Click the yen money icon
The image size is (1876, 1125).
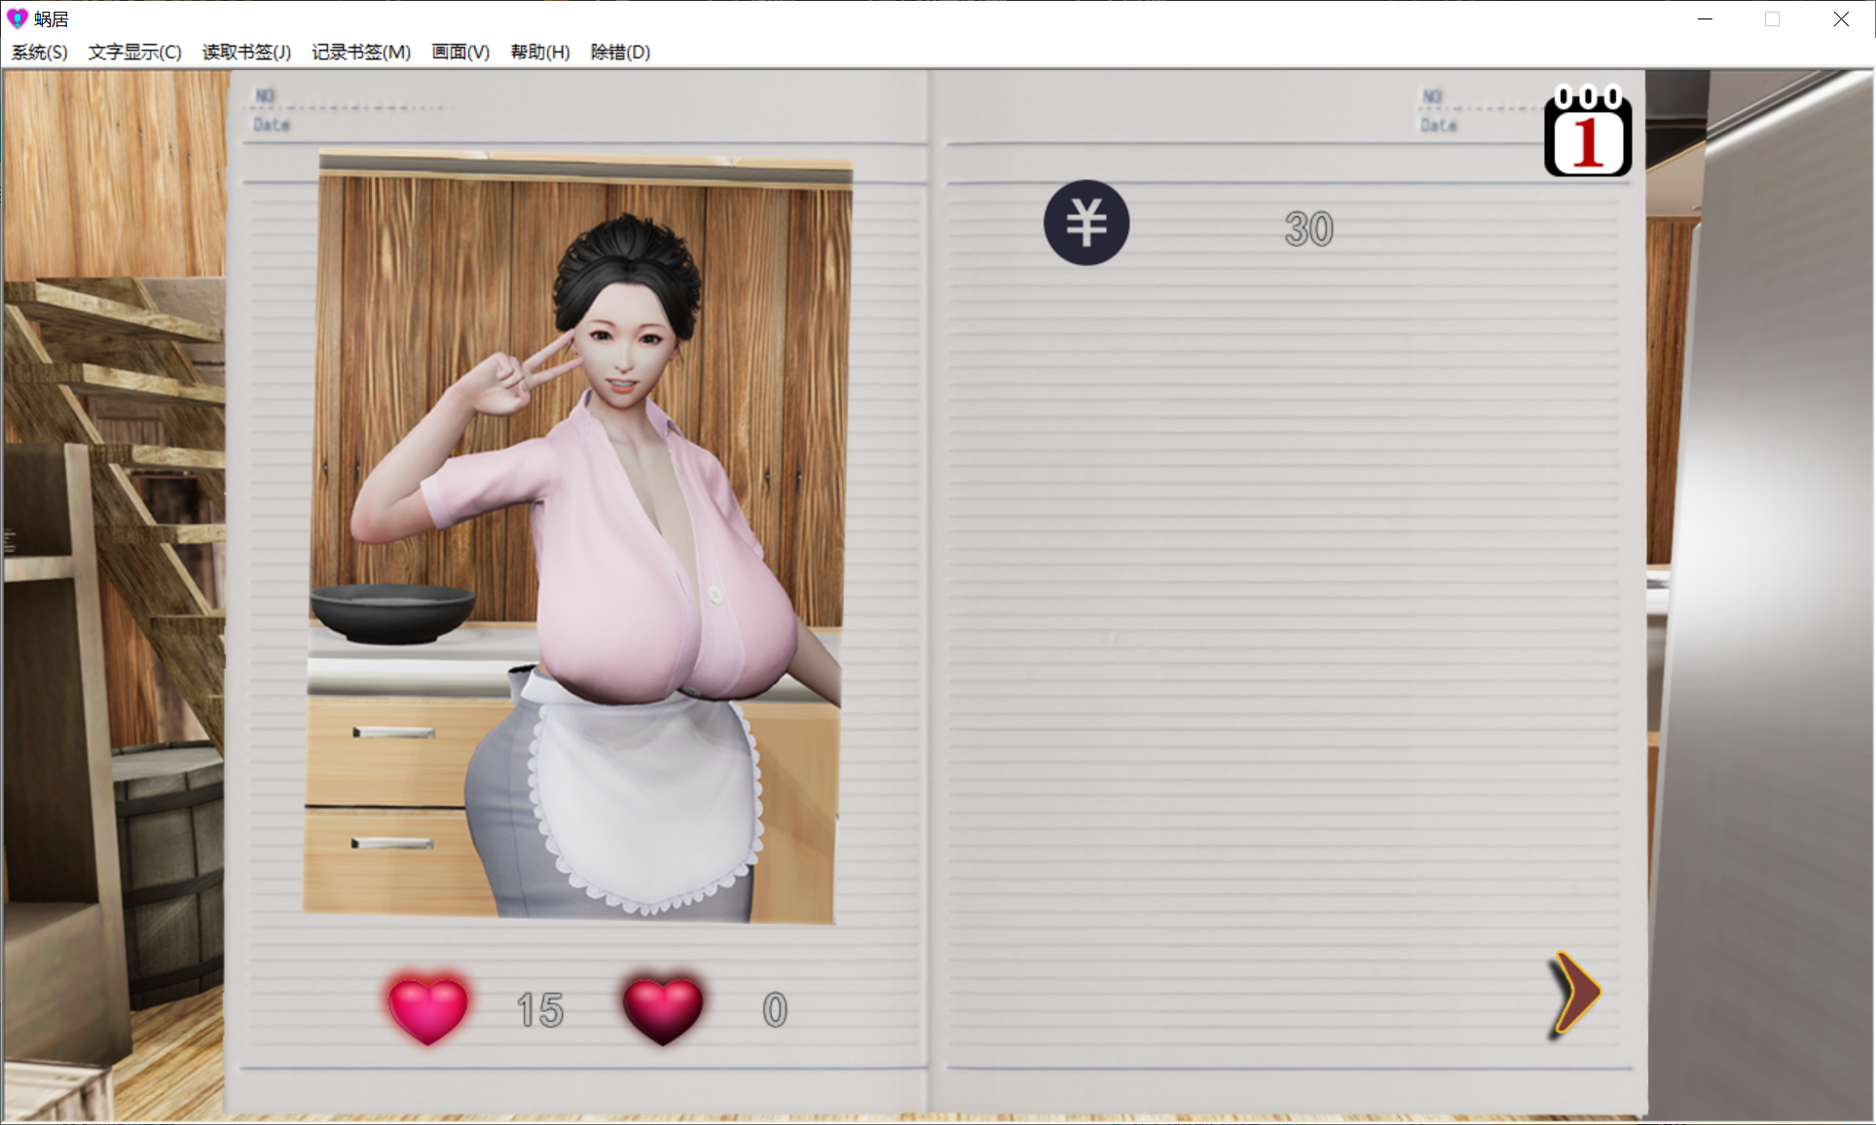(x=1086, y=223)
